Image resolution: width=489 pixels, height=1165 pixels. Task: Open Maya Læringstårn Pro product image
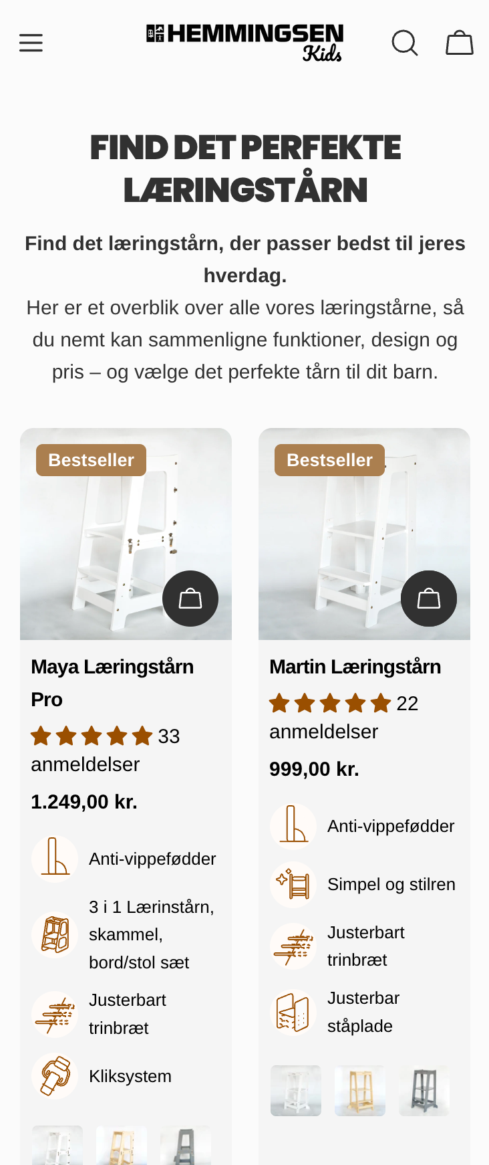[126, 534]
